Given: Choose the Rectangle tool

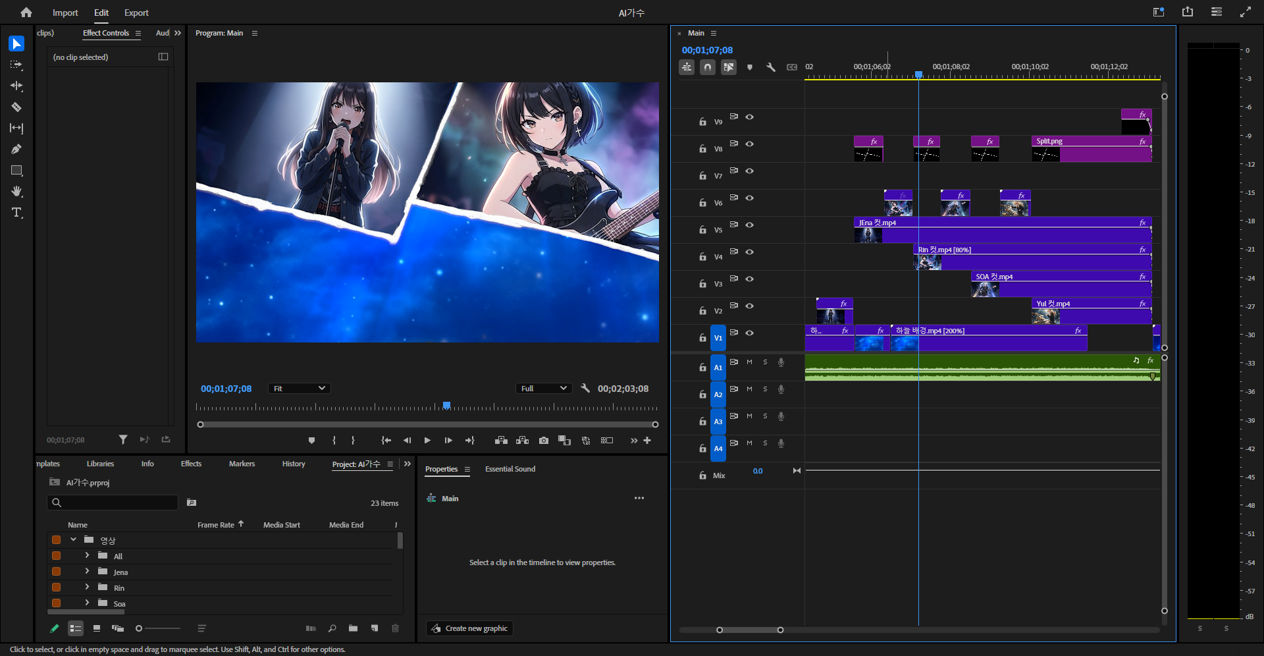Looking at the screenshot, I should click(16, 171).
